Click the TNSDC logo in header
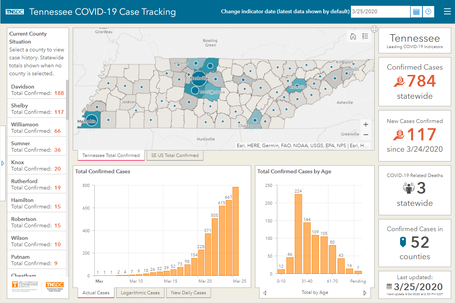 coord(15,12)
